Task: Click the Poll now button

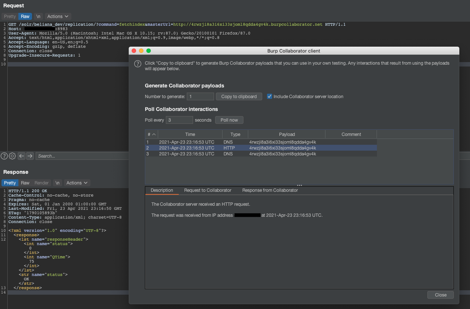Action: click(x=229, y=120)
